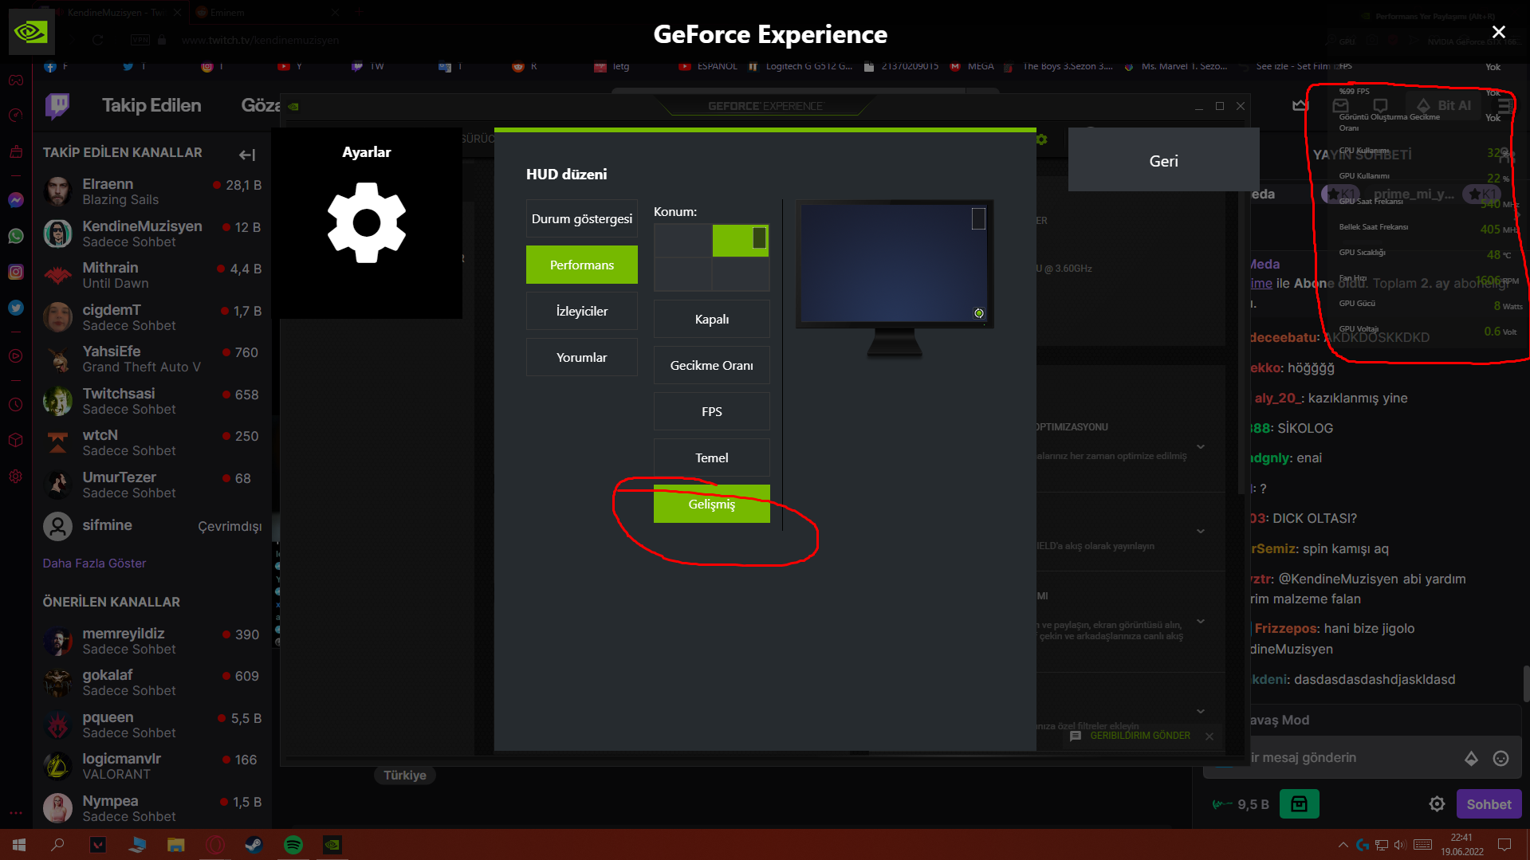
Task: Click the Twitch logo
Action: [57, 105]
